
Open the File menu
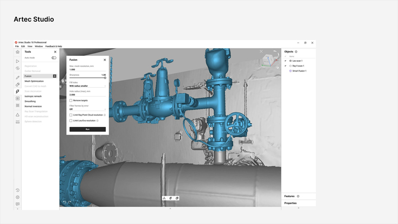[x=17, y=47]
